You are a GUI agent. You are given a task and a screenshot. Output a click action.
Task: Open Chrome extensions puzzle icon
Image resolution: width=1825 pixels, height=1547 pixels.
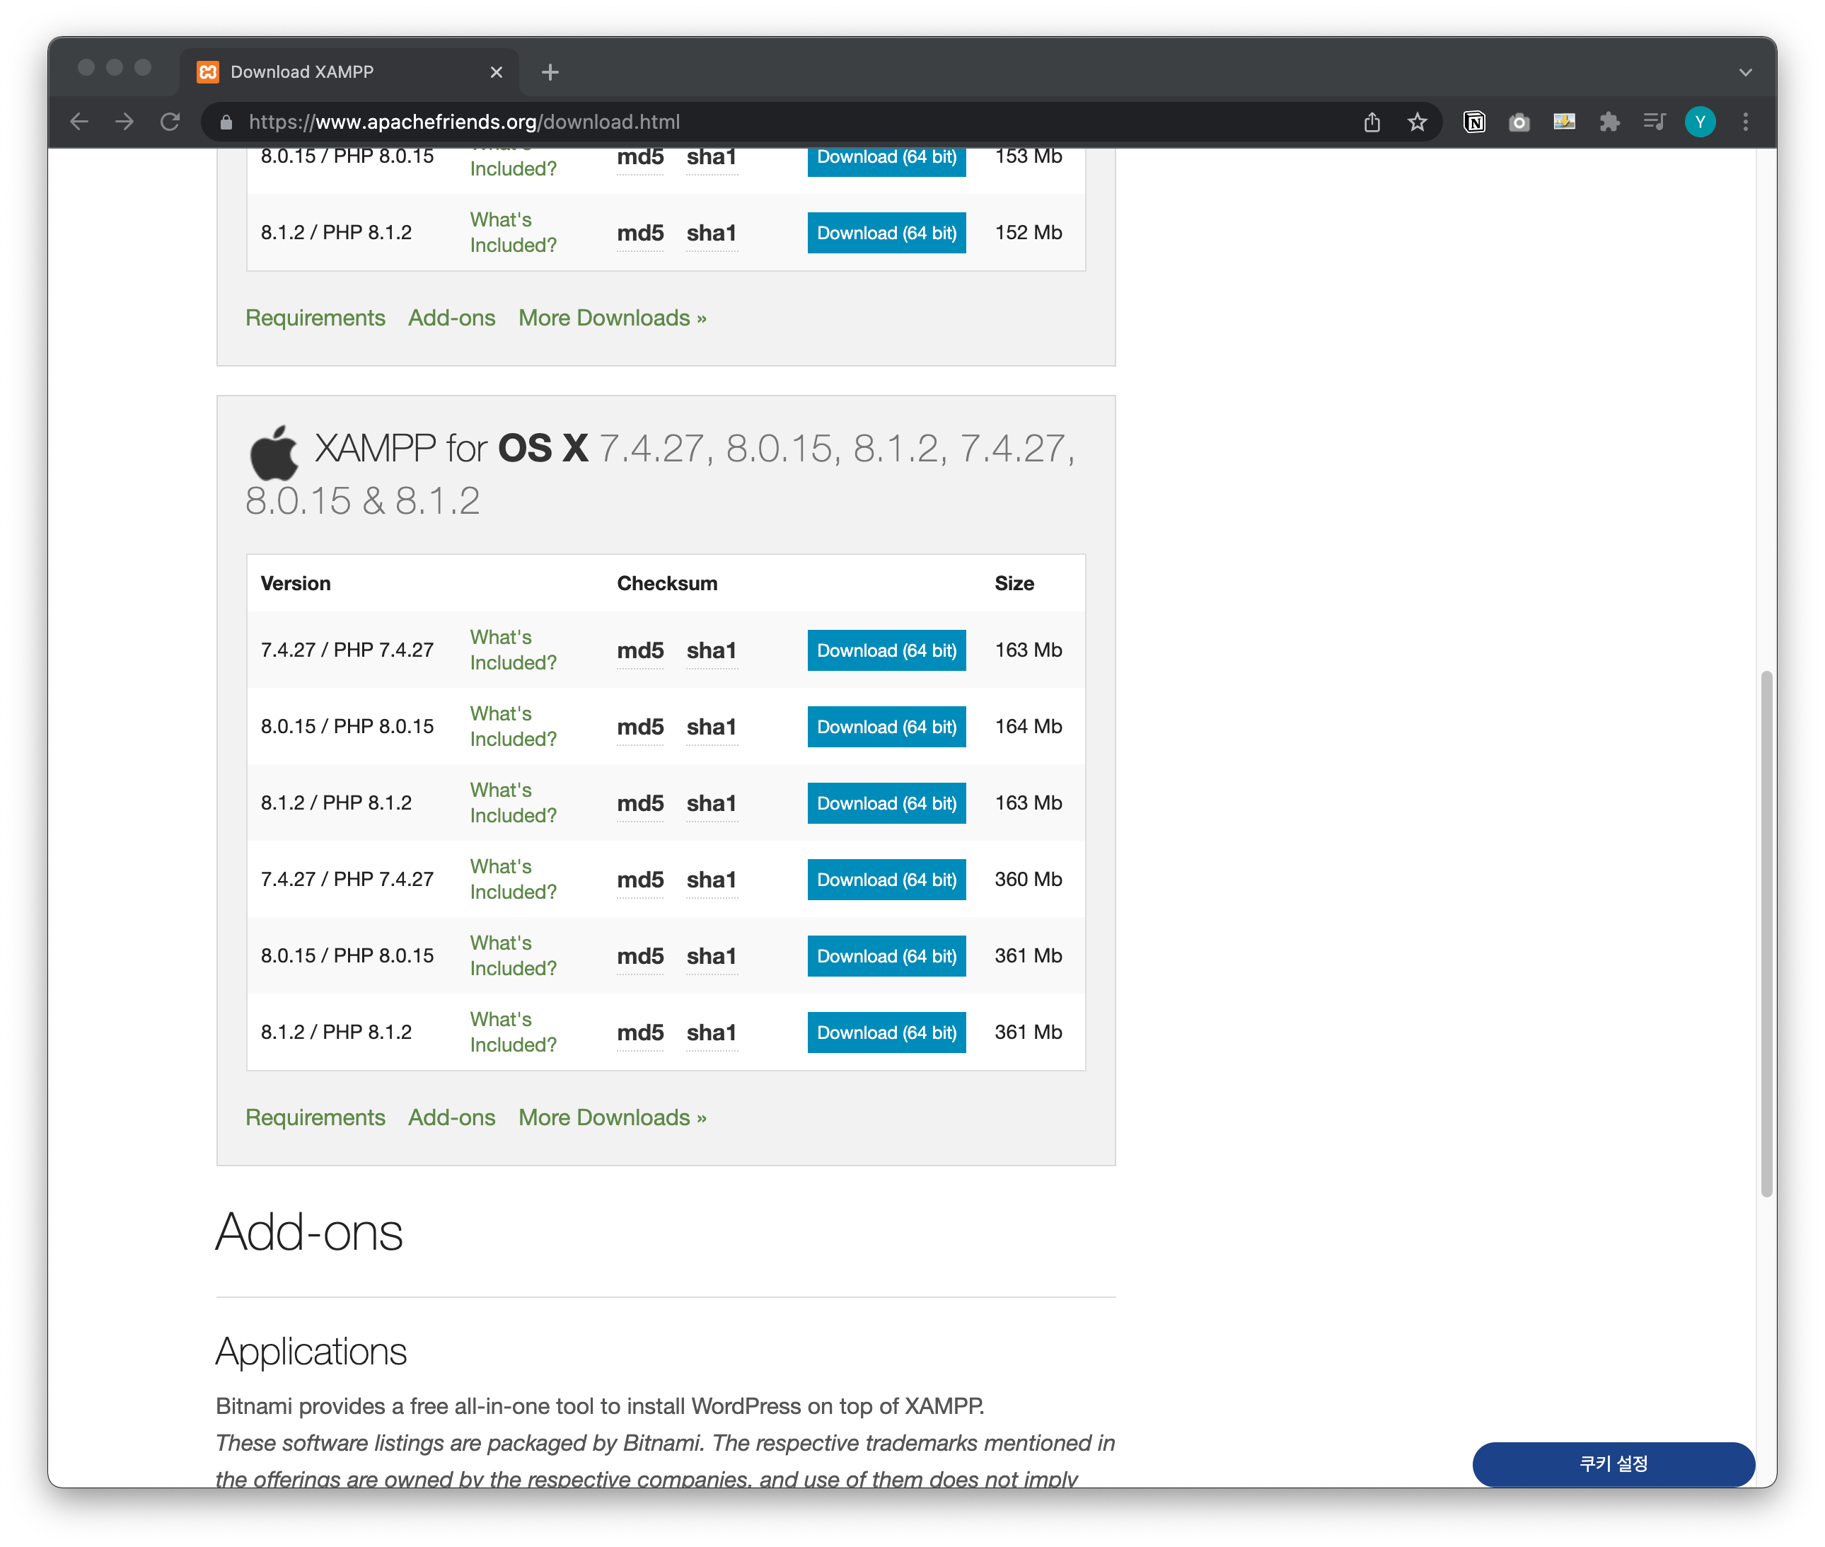tap(1609, 122)
